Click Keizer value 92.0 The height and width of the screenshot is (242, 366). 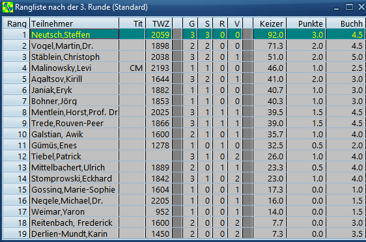tap(270, 34)
